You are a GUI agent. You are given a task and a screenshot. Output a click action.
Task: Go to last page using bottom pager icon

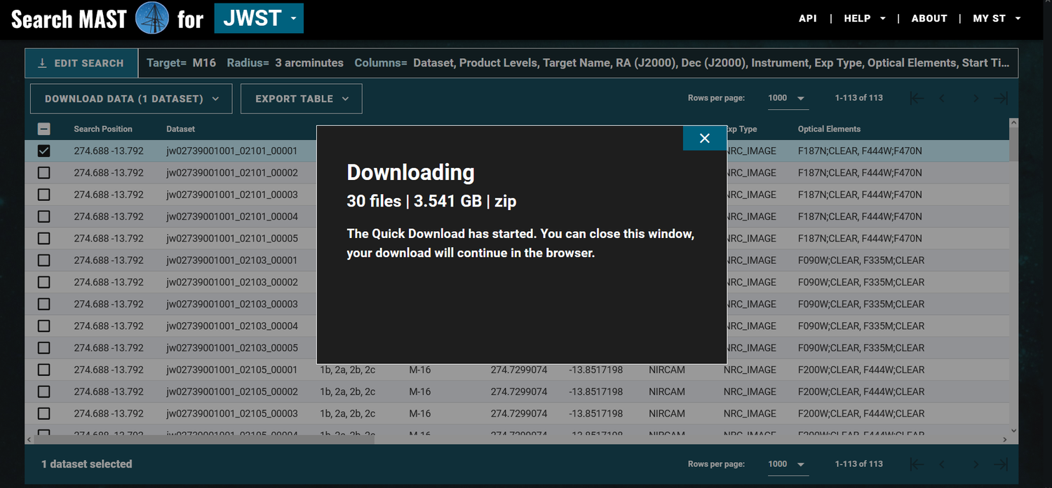(1002, 464)
